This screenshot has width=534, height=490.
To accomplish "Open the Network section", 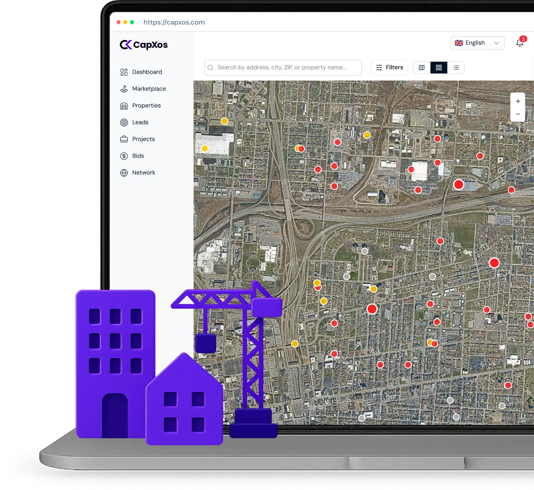I will 138,173.
